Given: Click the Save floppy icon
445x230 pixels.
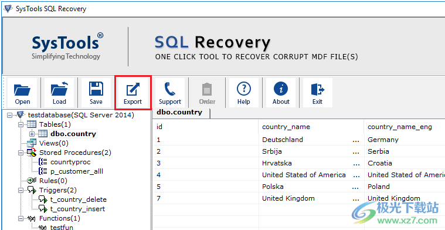Looking at the screenshot, I should pyautogui.click(x=96, y=89).
